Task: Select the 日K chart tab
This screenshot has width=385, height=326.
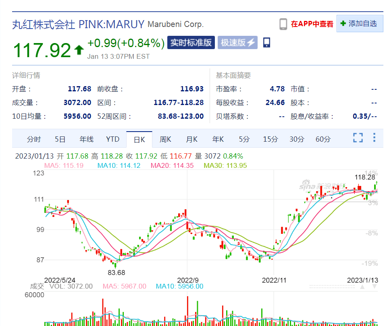Action: [x=139, y=140]
